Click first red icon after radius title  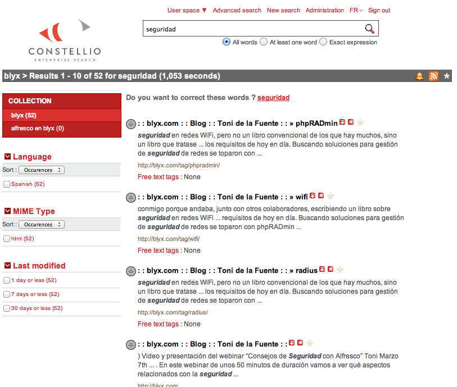point(322,269)
